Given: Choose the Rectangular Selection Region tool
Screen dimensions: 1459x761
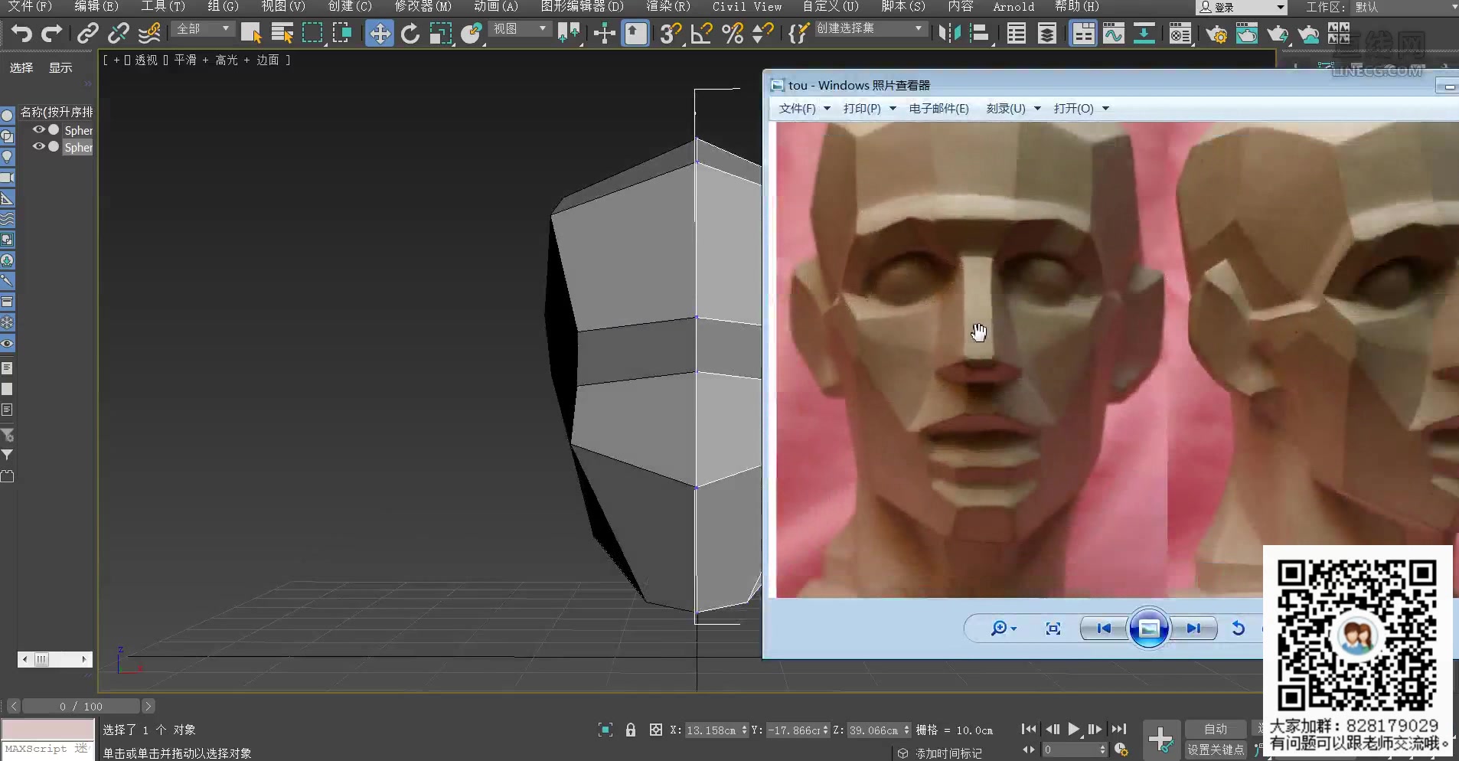Looking at the screenshot, I should tap(312, 34).
